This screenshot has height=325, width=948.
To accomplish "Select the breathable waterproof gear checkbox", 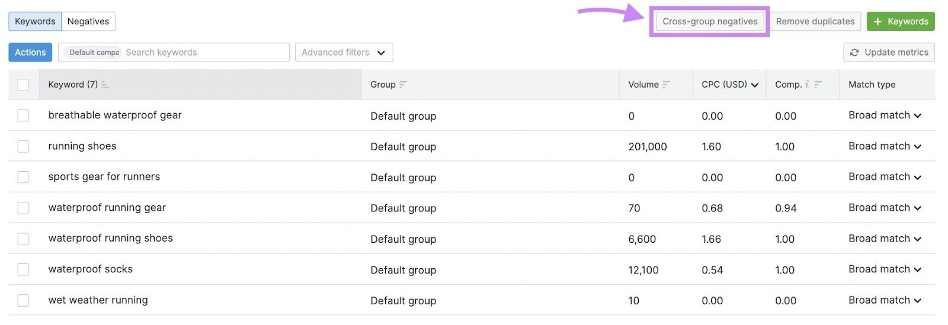I will (x=23, y=115).
